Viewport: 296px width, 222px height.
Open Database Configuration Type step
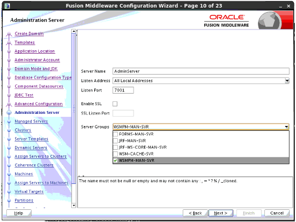[x=43, y=77]
